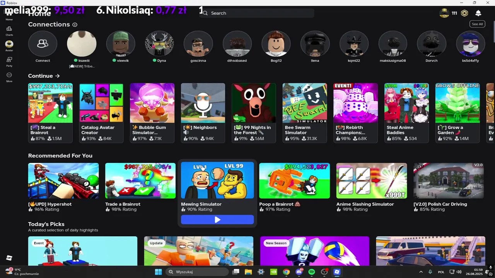Open the Polish Car Driving recommendation
This screenshot has height=278, width=495.
click(x=449, y=187)
